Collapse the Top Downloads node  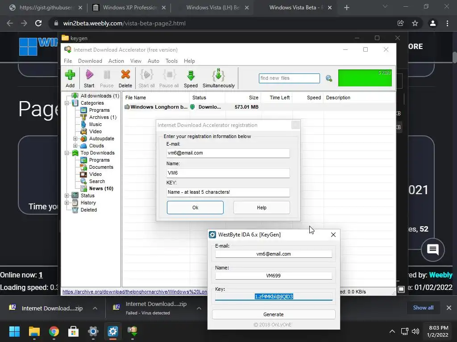coord(67,153)
